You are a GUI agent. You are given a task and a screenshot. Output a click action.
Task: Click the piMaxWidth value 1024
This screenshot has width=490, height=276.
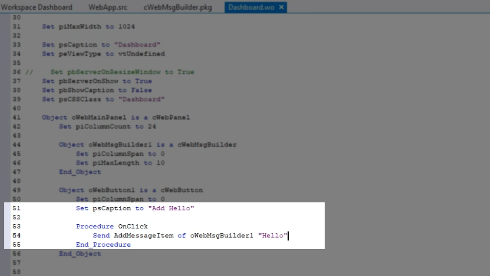126,26
